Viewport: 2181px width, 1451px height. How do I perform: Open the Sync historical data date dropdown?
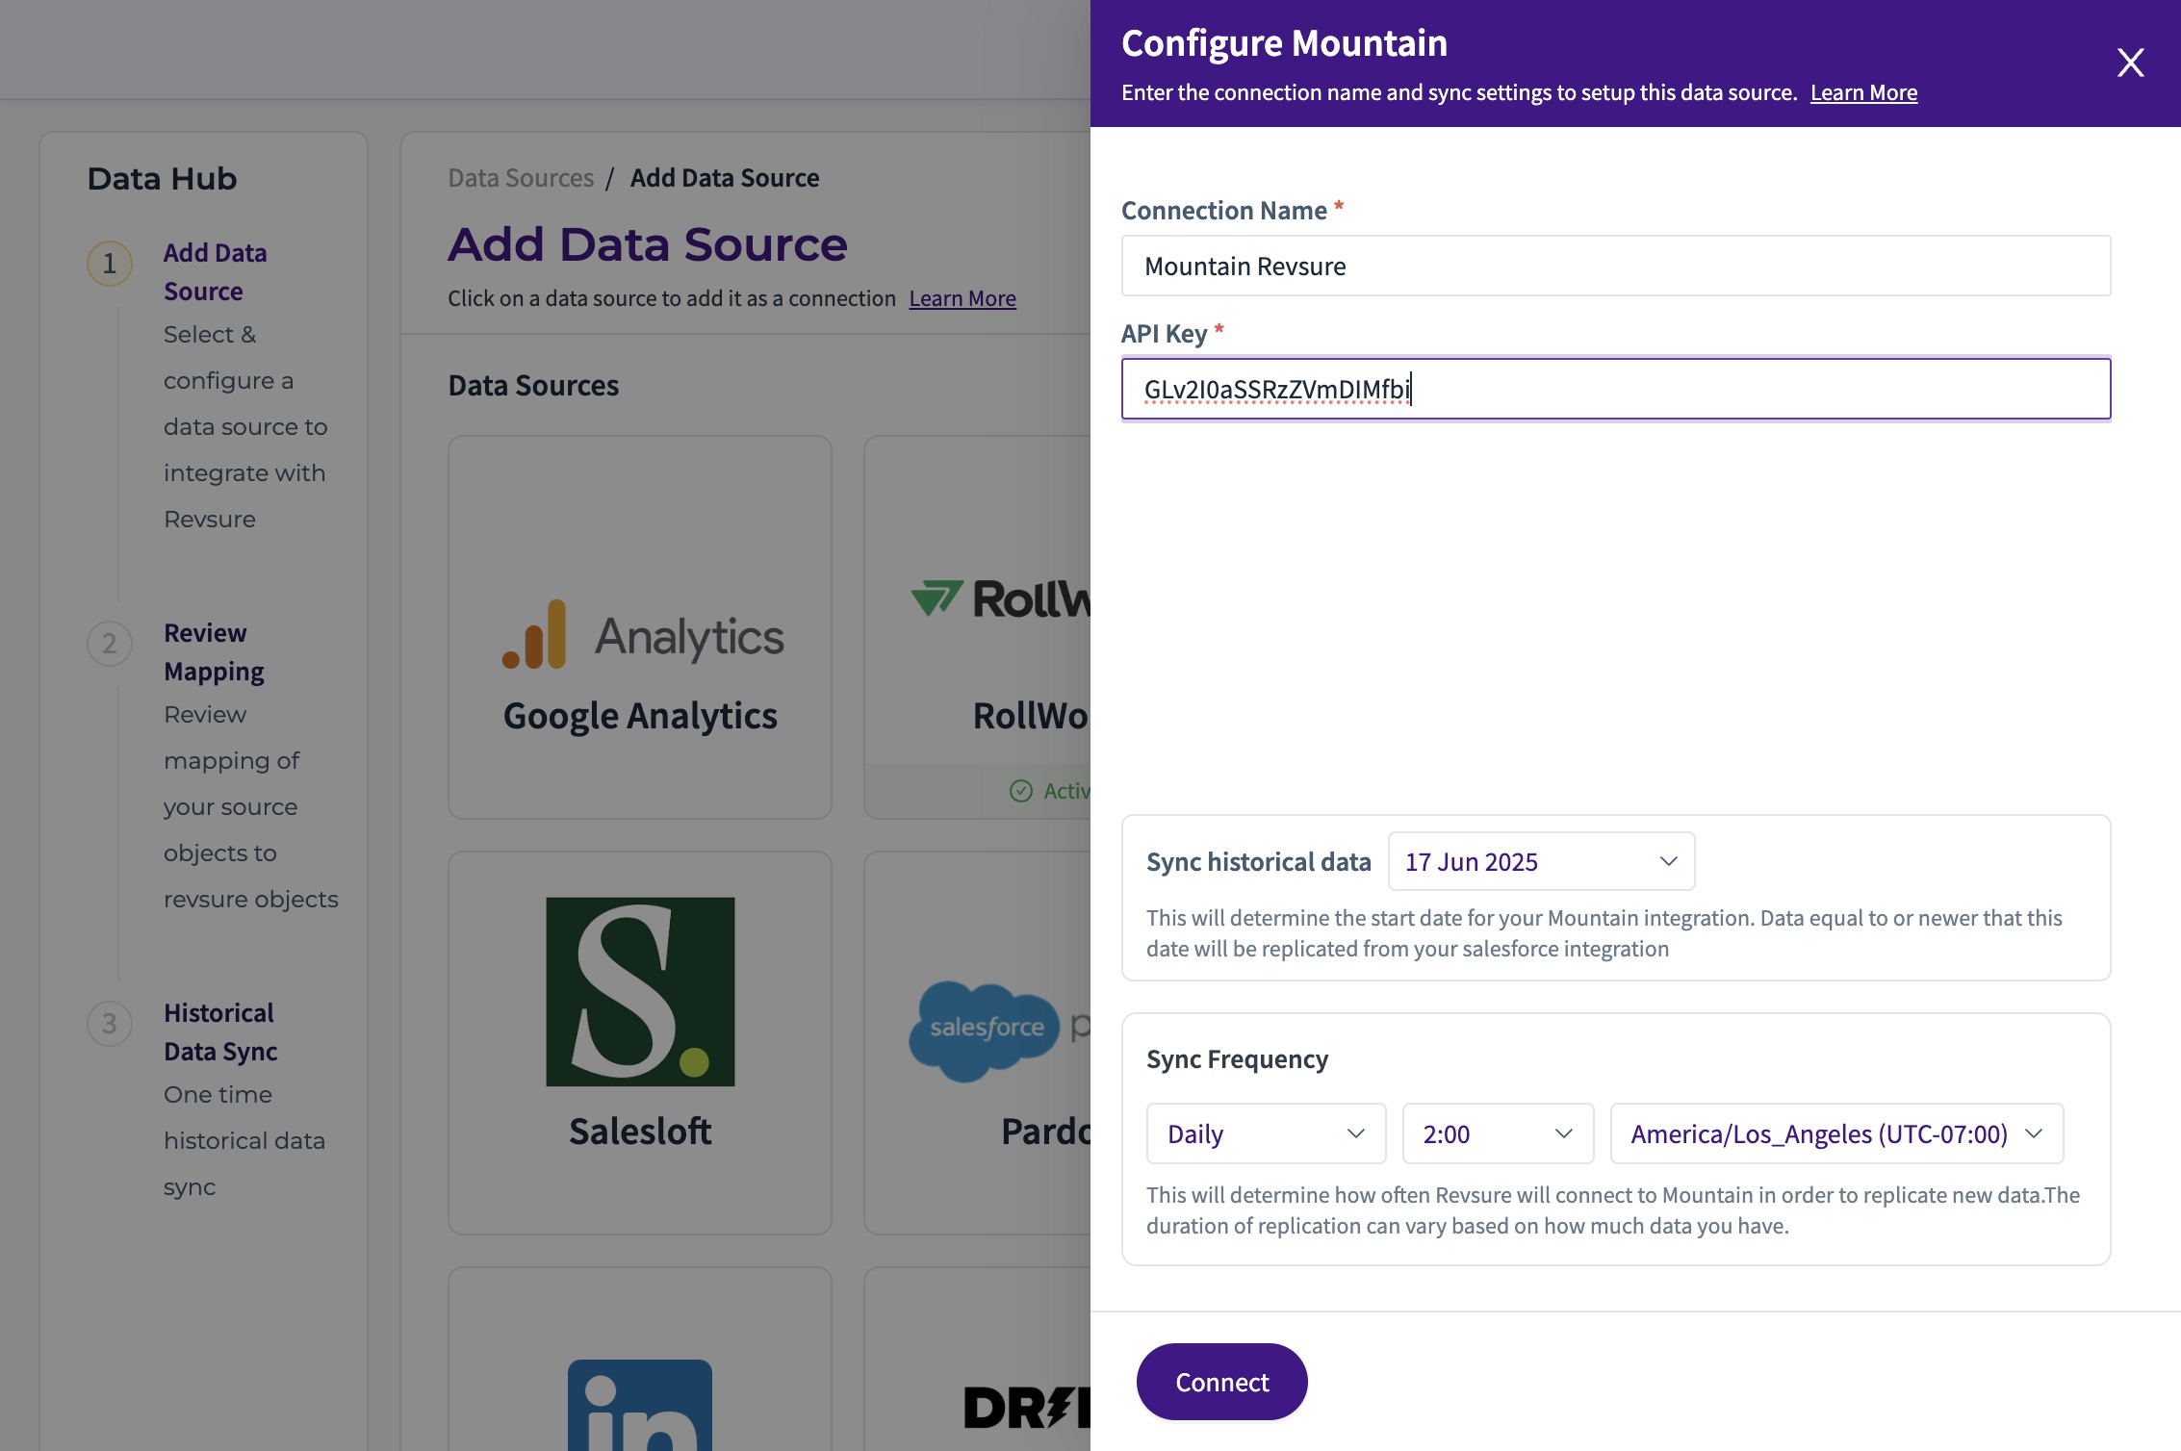pyautogui.click(x=1541, y=862)
